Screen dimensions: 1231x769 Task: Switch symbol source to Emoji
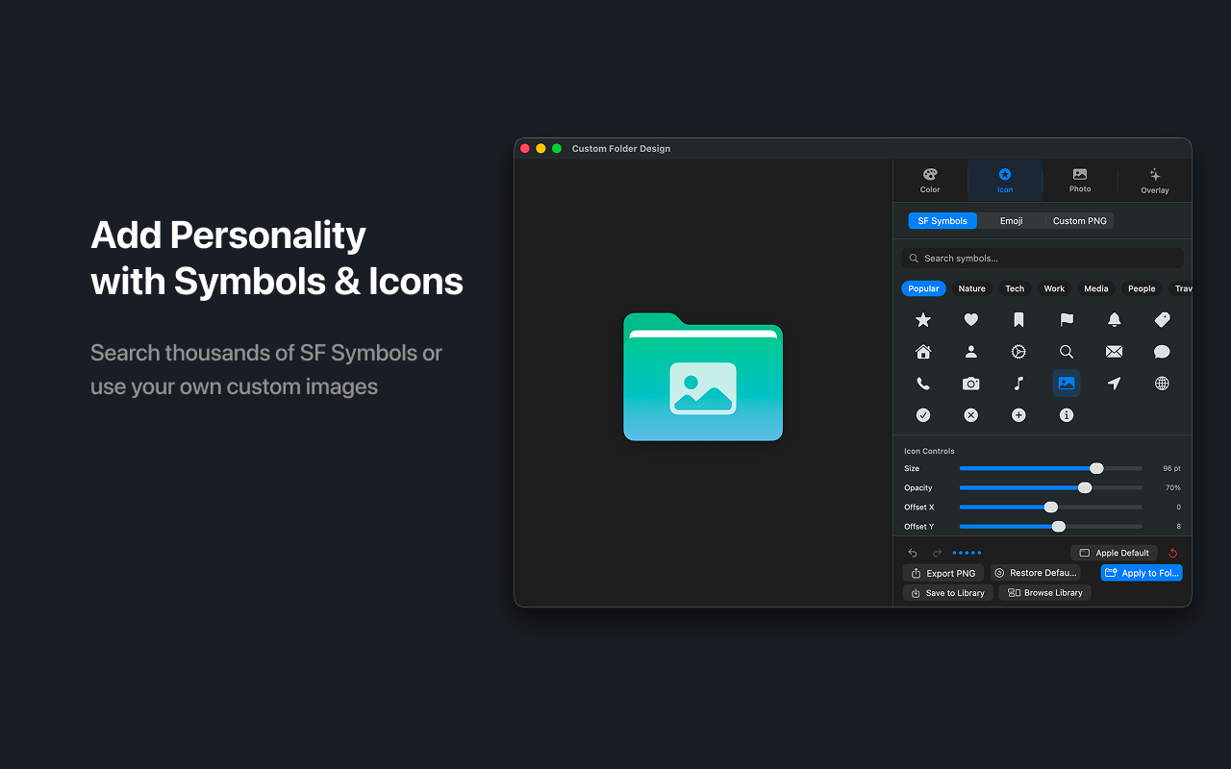pos(1011,220)
